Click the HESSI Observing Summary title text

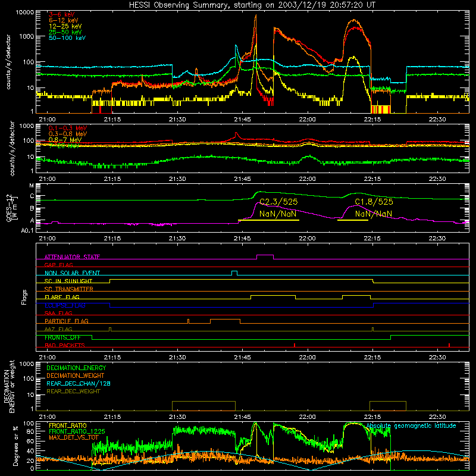click(252, 5)
